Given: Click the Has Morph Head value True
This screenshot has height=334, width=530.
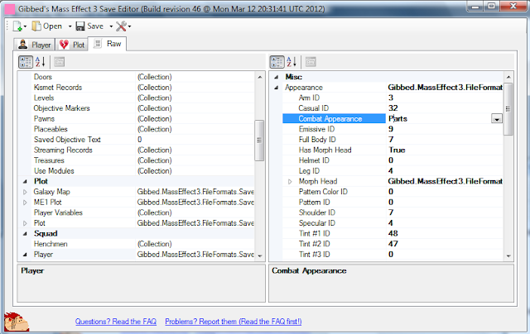Looking at the screenshot, I should 397,150.
